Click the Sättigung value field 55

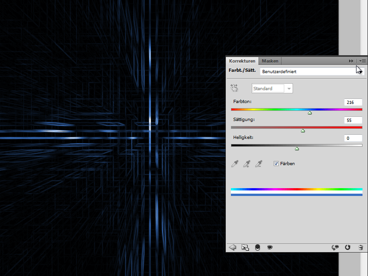pos(353,120)
